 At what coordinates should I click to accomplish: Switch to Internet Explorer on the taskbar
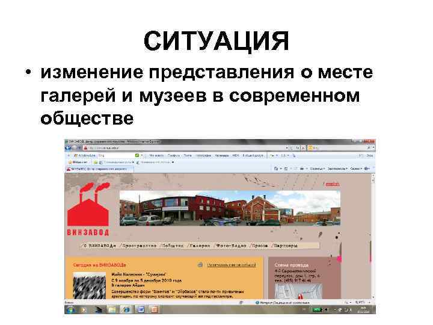click(126, 309)
